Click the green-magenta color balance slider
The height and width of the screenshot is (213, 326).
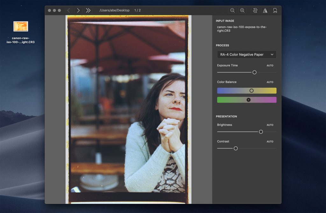pyautogui.click(x=247, y=100)
